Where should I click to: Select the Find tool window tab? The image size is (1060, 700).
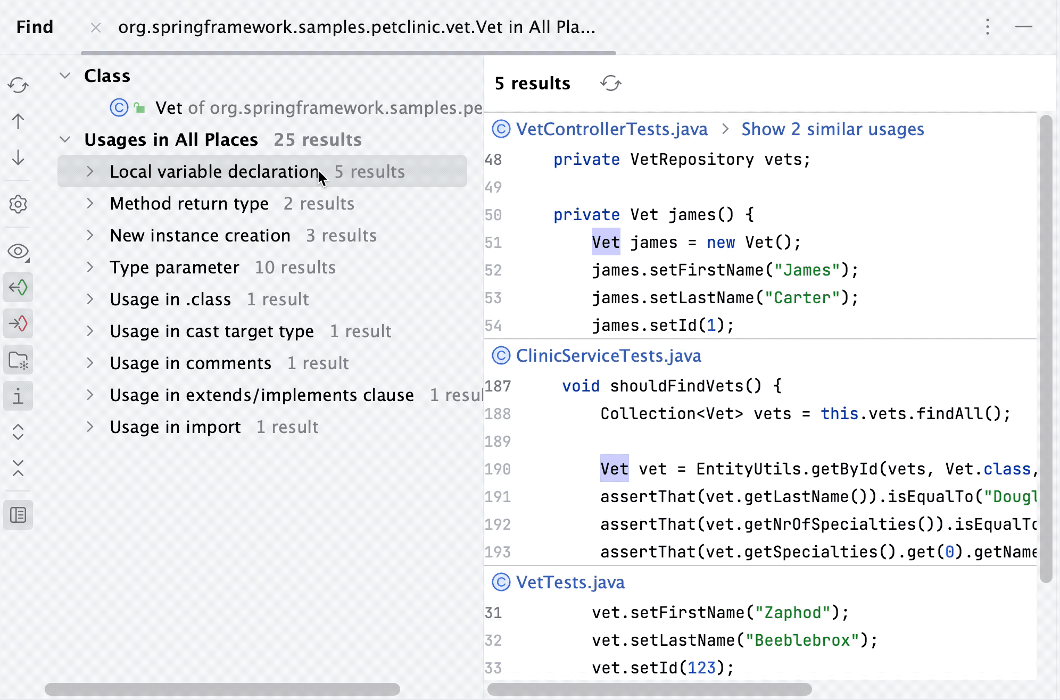pyautogui.click(x=34, y=27)
